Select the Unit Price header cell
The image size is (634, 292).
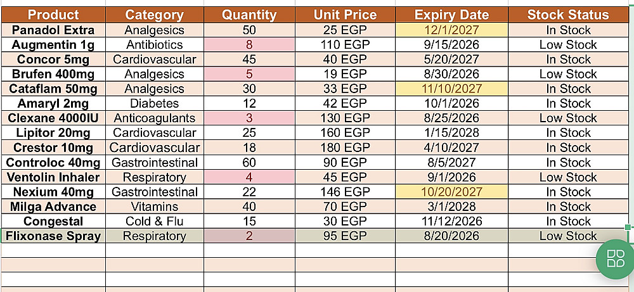pos(345,15)
